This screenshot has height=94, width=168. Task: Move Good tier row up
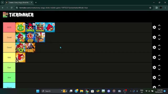159,45
